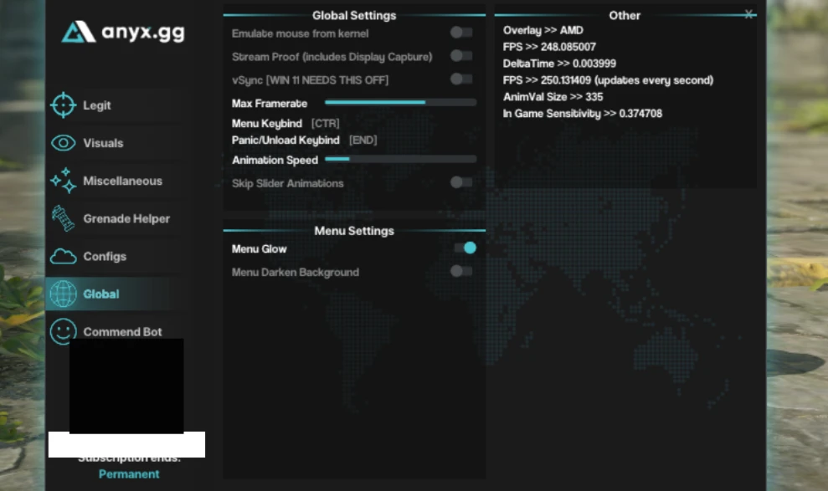Click the Global Settings heading

(x=354, y=15)
